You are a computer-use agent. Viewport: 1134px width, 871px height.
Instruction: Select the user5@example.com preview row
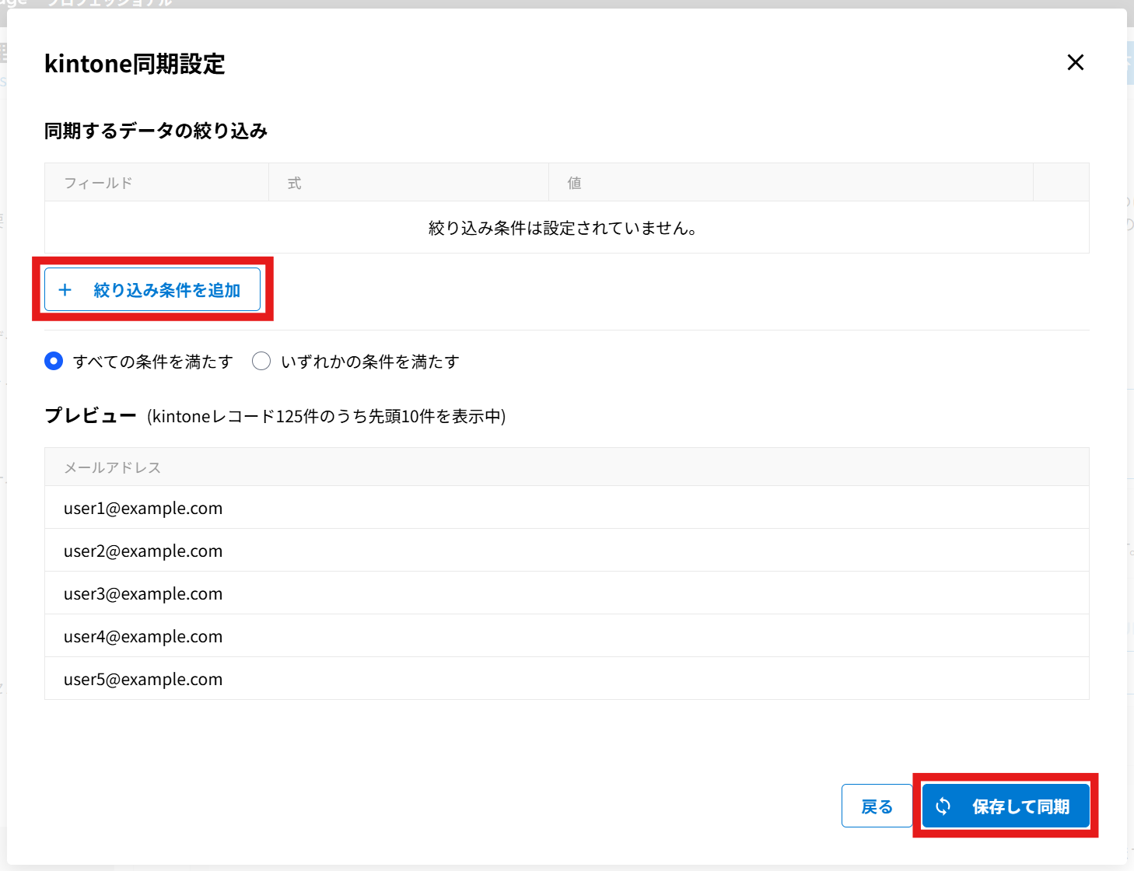pyautogui.click(x=143, y=679)
